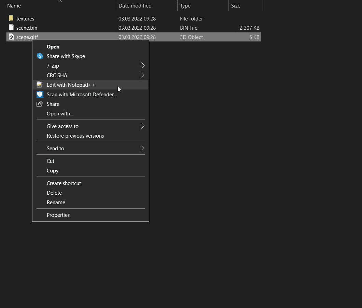Choose Restore previous versions
This screenshot has width=362, height=308.
click(x=75, y=136)
